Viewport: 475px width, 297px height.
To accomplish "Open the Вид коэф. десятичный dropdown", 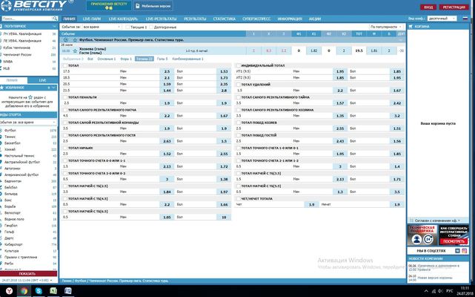I will 442,19.
